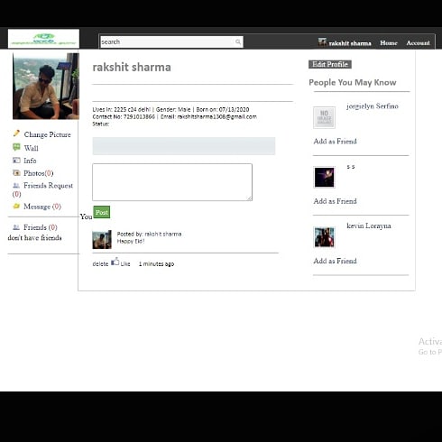Screen dimensions: 442x442
Task: Add s s as Friend
Action: pos(335,201)
